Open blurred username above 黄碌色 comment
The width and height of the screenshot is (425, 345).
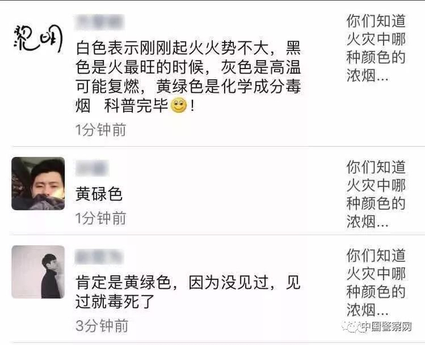92,168
